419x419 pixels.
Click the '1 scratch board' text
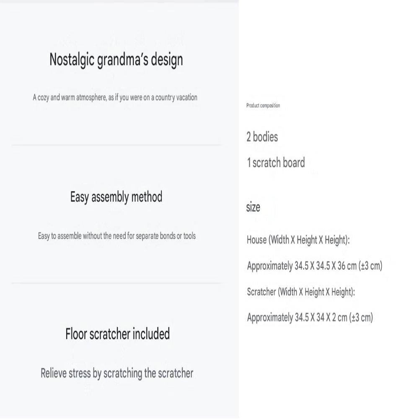pyautogui.click(x=276, y=163)
